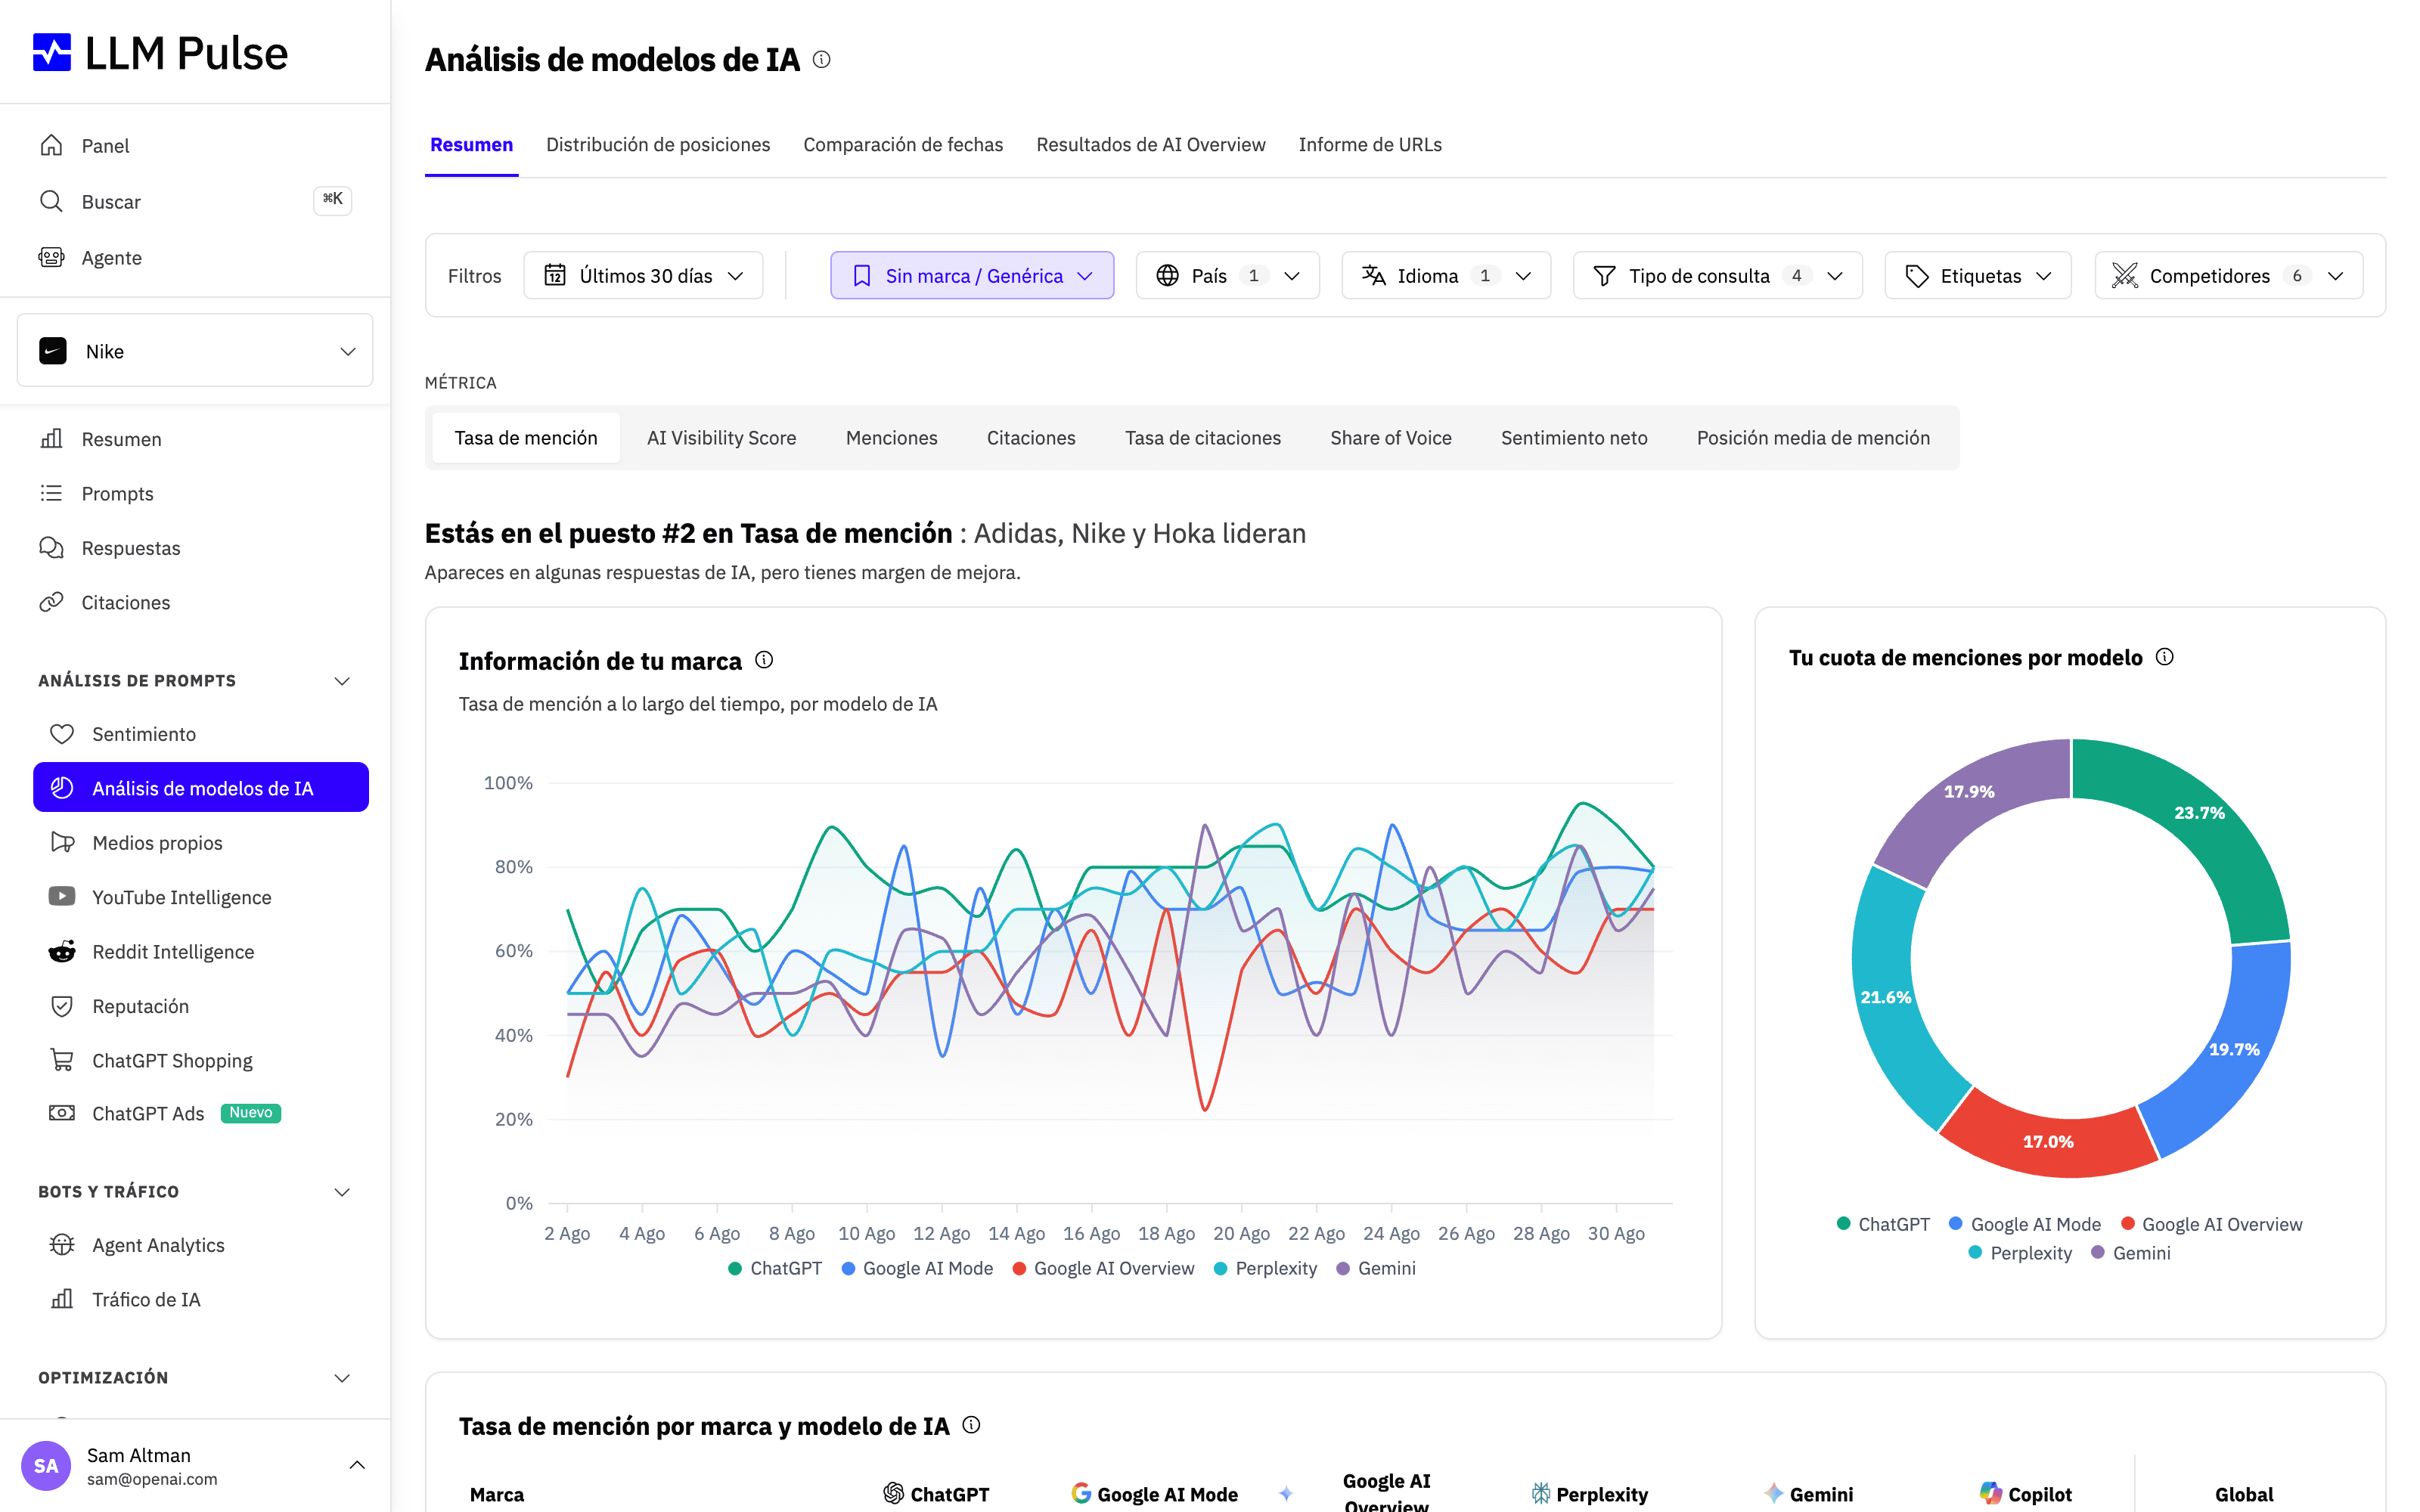Click the YouTube Intelligence play icon
This screenshot has height=1512, width=2420.
pos(62,896)
